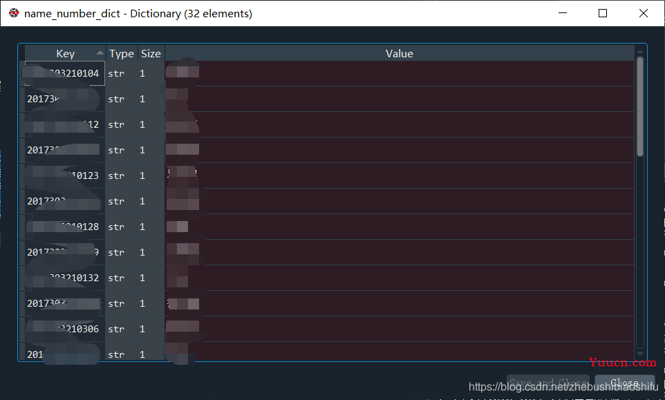
Task: Click the Value column header
Action: point(399,53)
